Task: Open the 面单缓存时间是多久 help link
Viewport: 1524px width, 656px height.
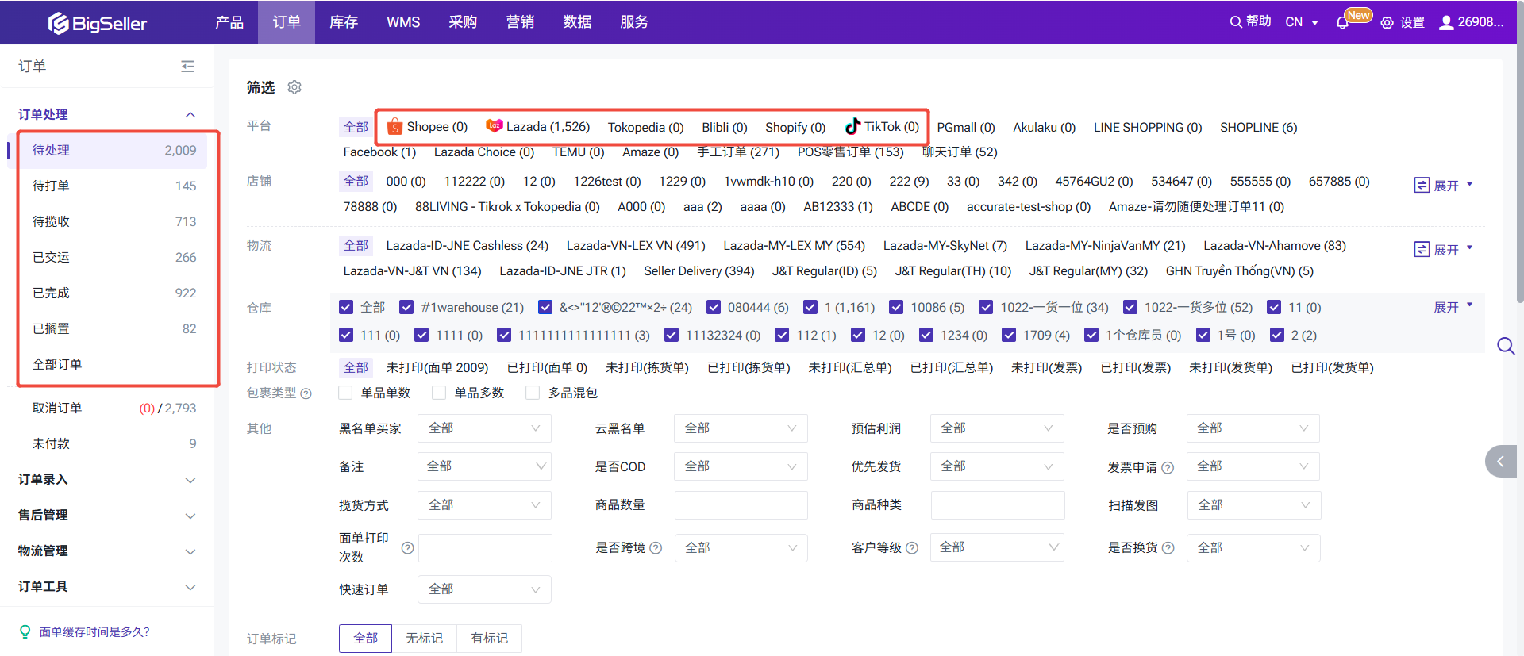Action: [x=94, y=631]
